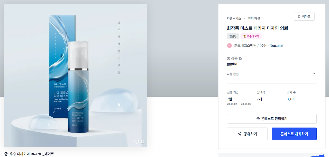Image resolution: width=329 pixels, height=157 pixels.
Task: Select the 뷰티/패션 category link
Action: point(254,19)
